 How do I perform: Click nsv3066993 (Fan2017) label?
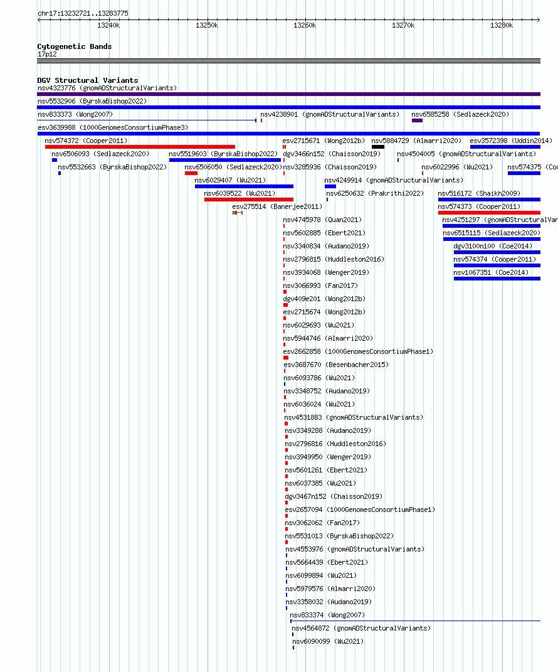coord(320,286)
